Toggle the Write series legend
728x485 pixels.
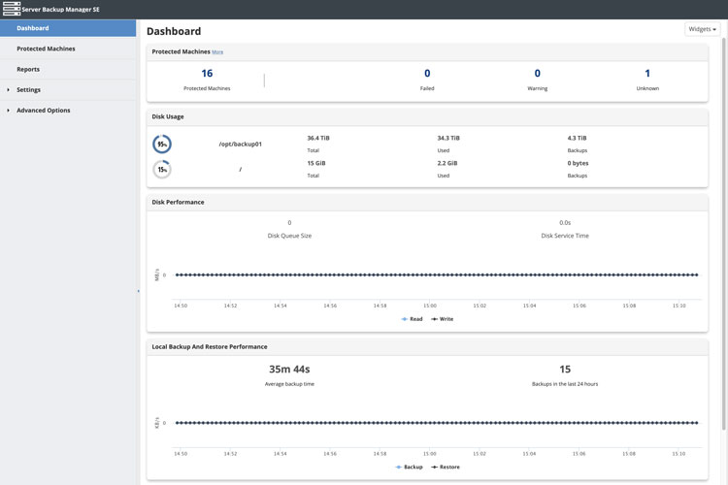tap(442, 319)
